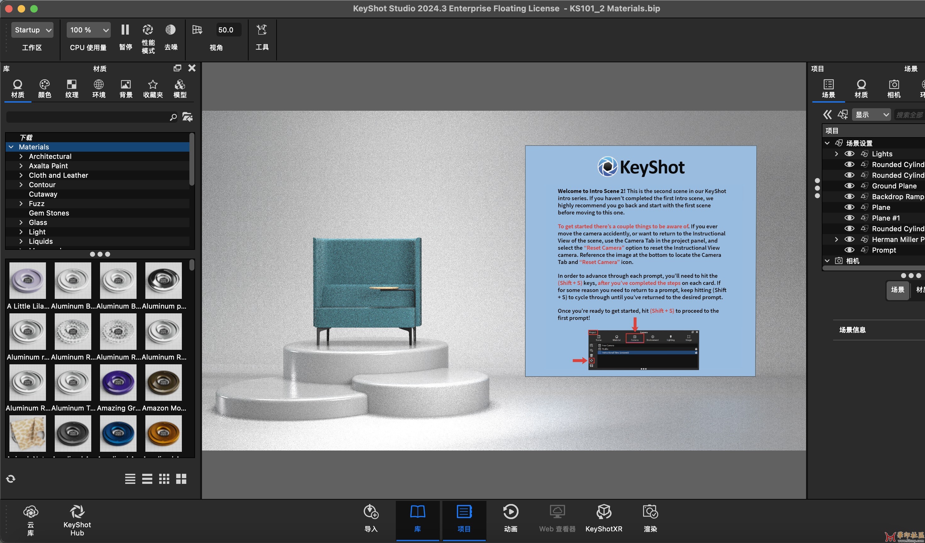
Task: Select the lower Scene sub-tab
Action: click(897, 290)
